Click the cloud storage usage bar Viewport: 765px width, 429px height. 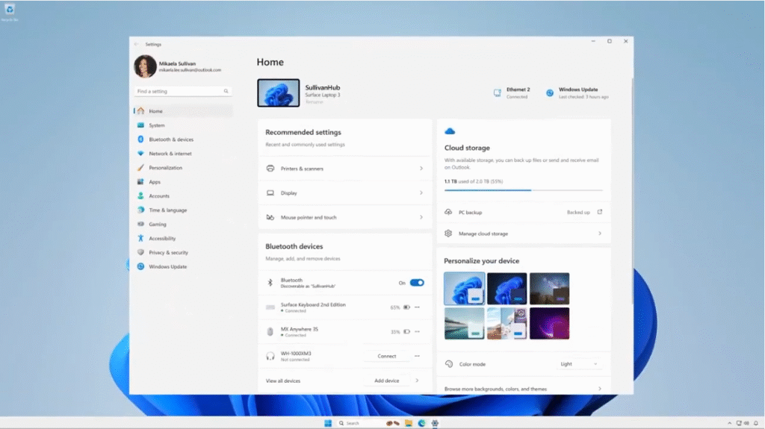coord(524,190)
